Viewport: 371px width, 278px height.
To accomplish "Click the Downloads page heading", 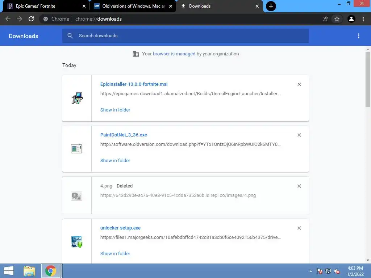I will 24,36.
